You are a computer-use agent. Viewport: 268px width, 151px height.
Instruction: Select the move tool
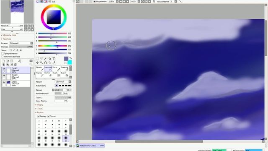(37, 62)
